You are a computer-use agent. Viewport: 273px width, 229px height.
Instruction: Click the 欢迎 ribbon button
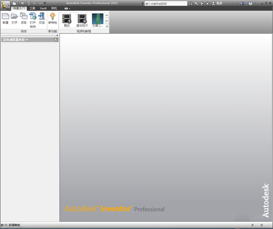42,19
